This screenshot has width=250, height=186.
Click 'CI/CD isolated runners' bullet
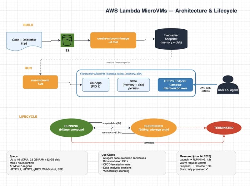click(116, 164)
